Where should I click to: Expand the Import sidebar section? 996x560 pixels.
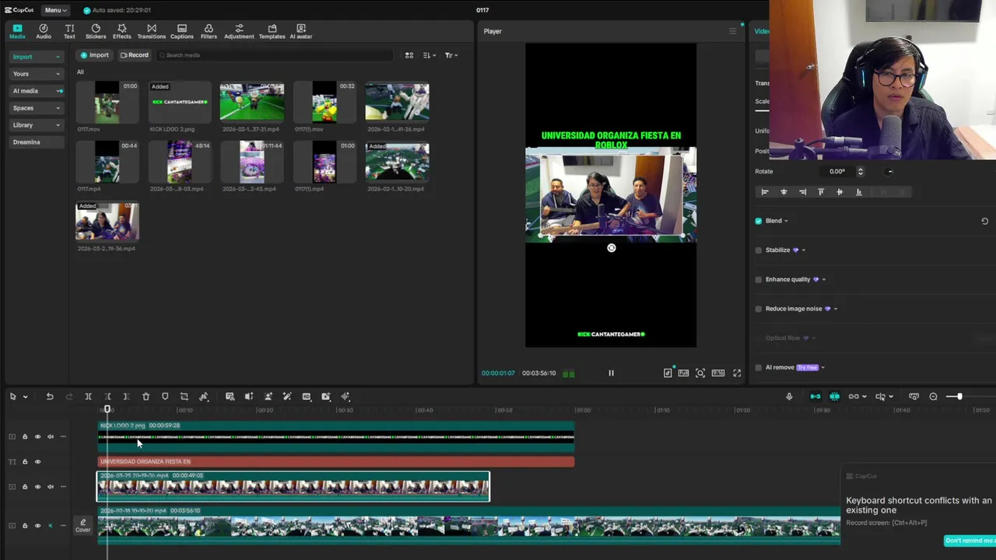coord(37,57)
